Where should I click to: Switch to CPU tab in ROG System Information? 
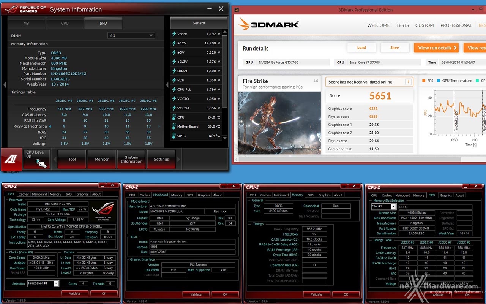[65, 23]
